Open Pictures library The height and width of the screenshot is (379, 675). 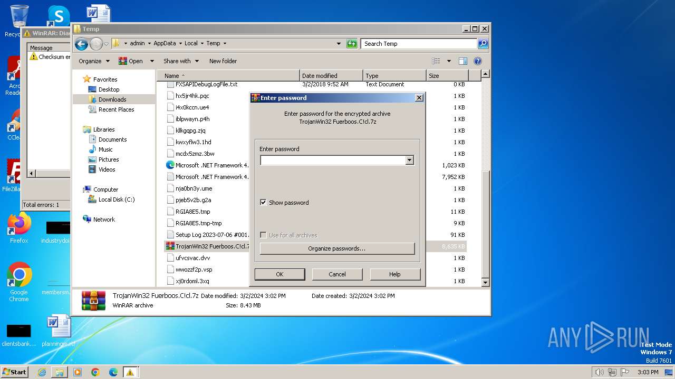109,159
